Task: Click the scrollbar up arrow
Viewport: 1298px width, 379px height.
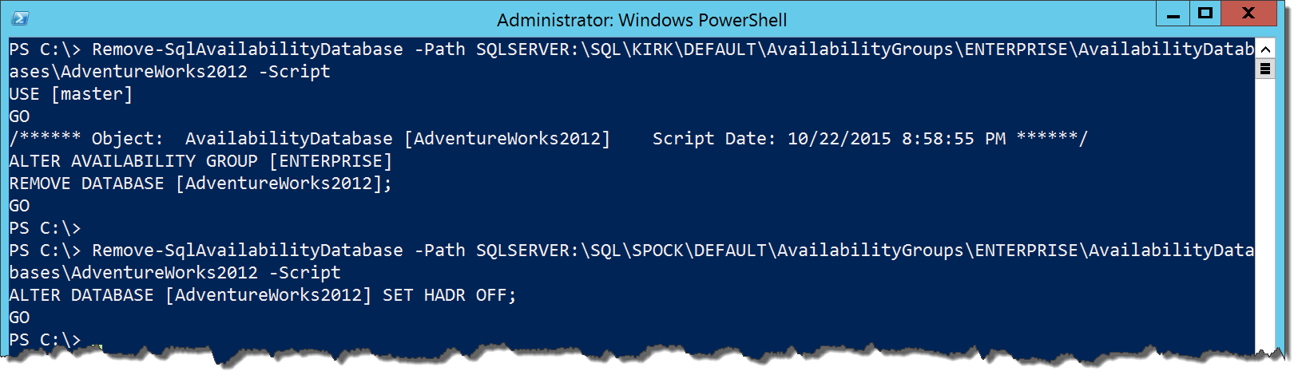Action: pyautogui.click(x=1264, y=49)
